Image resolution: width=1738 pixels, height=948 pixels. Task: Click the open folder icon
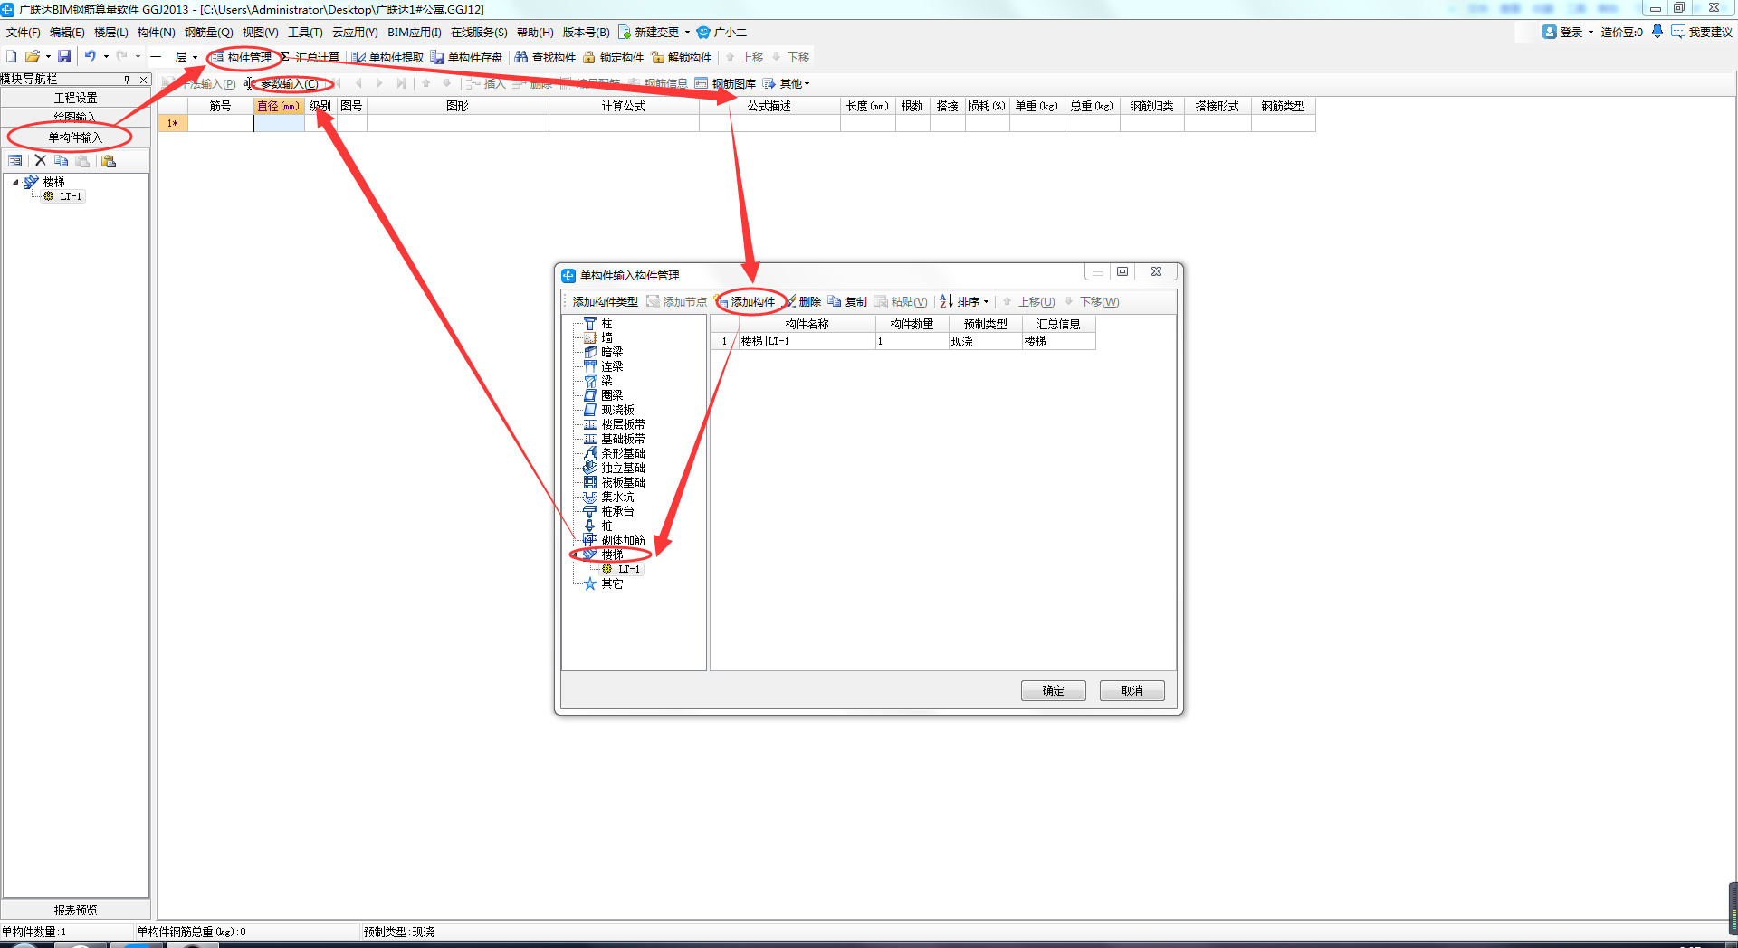coord(33,56)
